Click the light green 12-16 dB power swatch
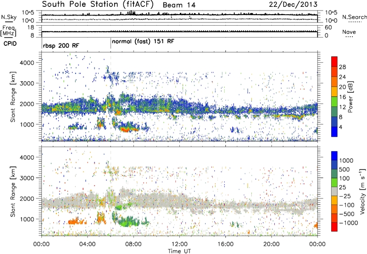 (334, 102)
